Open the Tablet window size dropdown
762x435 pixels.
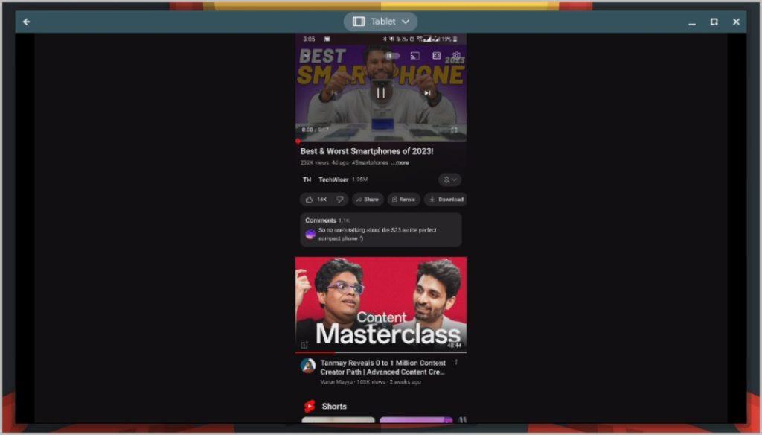coord(381,22)
